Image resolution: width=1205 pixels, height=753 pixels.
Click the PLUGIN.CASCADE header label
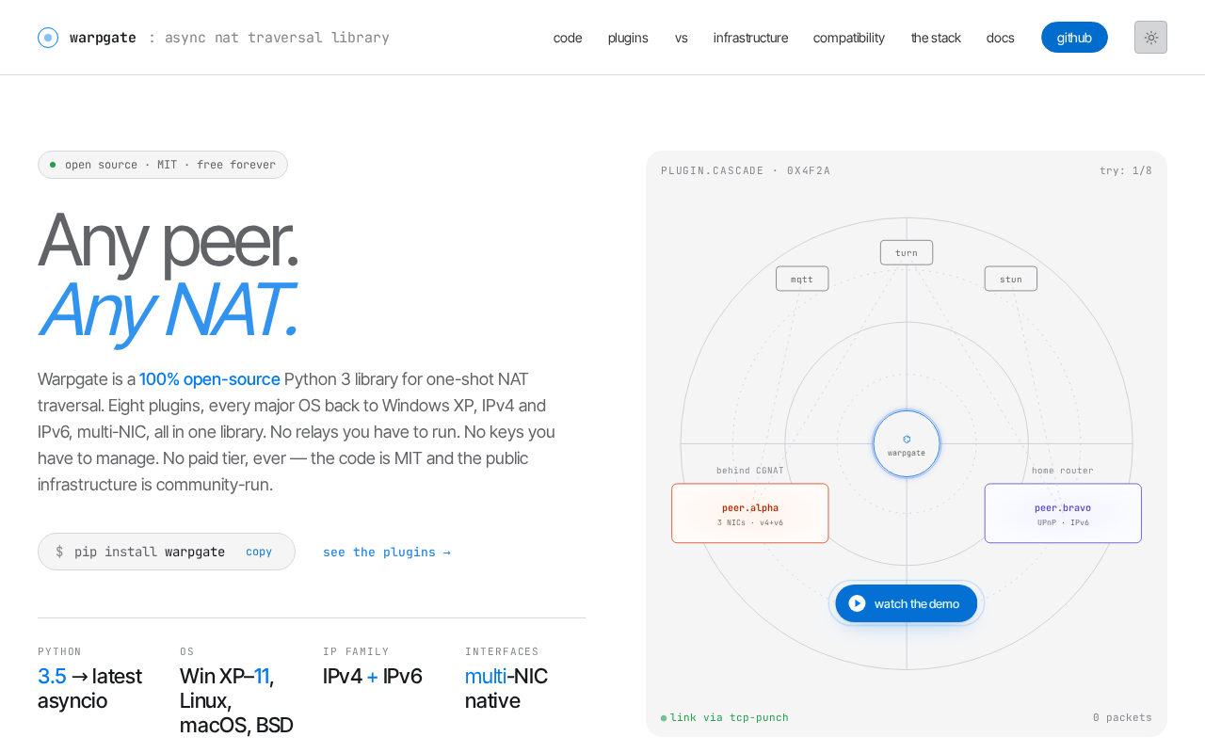(746, 170)
